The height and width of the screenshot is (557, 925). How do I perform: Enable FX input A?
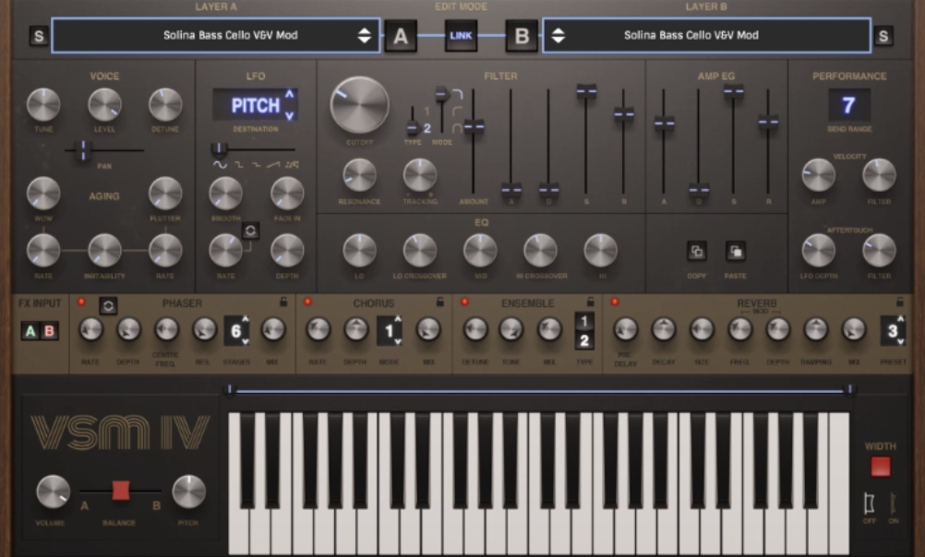(x=30, y=331)
